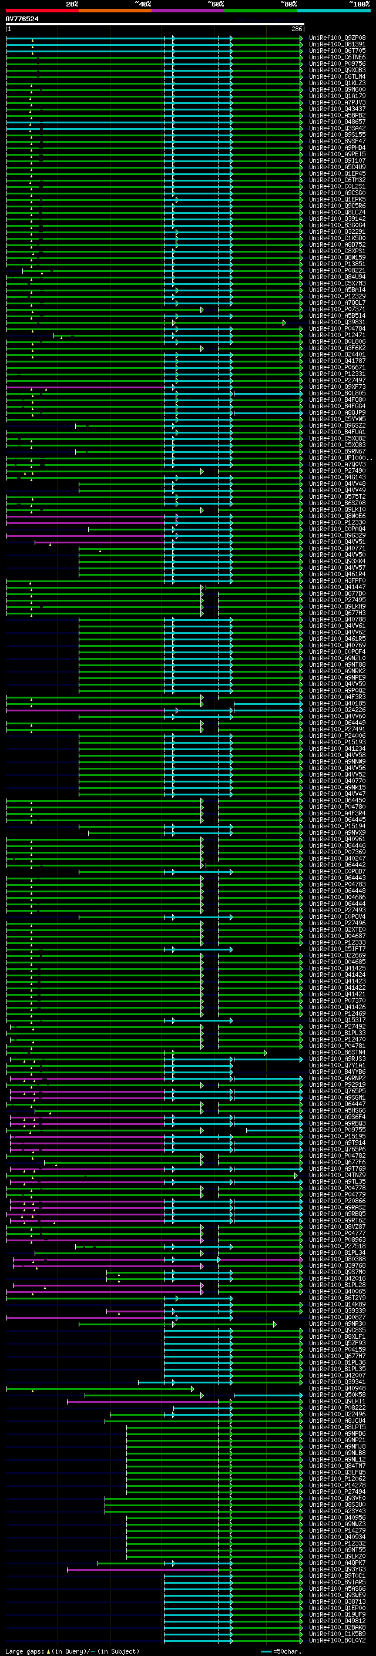Image resolution: width=376 pixels, height=1656 pixels.
Task: Select hit UniRef100_Q2XTE0
Action: click(337, 929)
